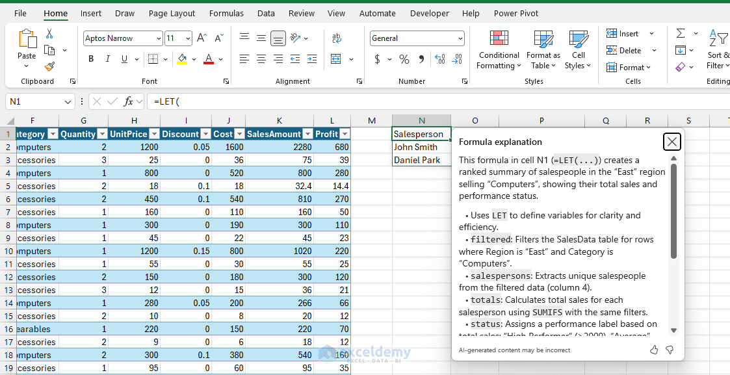Click the Copy icon
The width and height of the screenshot is (730, 375).
tap(49, 50)
